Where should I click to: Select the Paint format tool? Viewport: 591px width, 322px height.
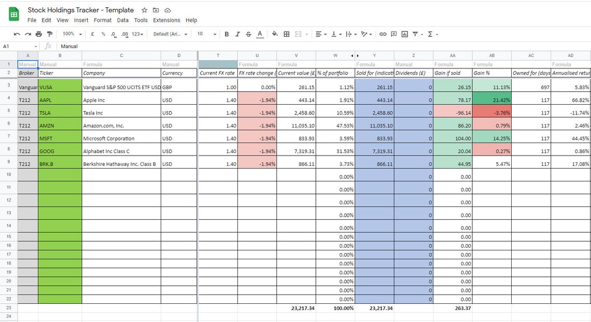point(51,33)
